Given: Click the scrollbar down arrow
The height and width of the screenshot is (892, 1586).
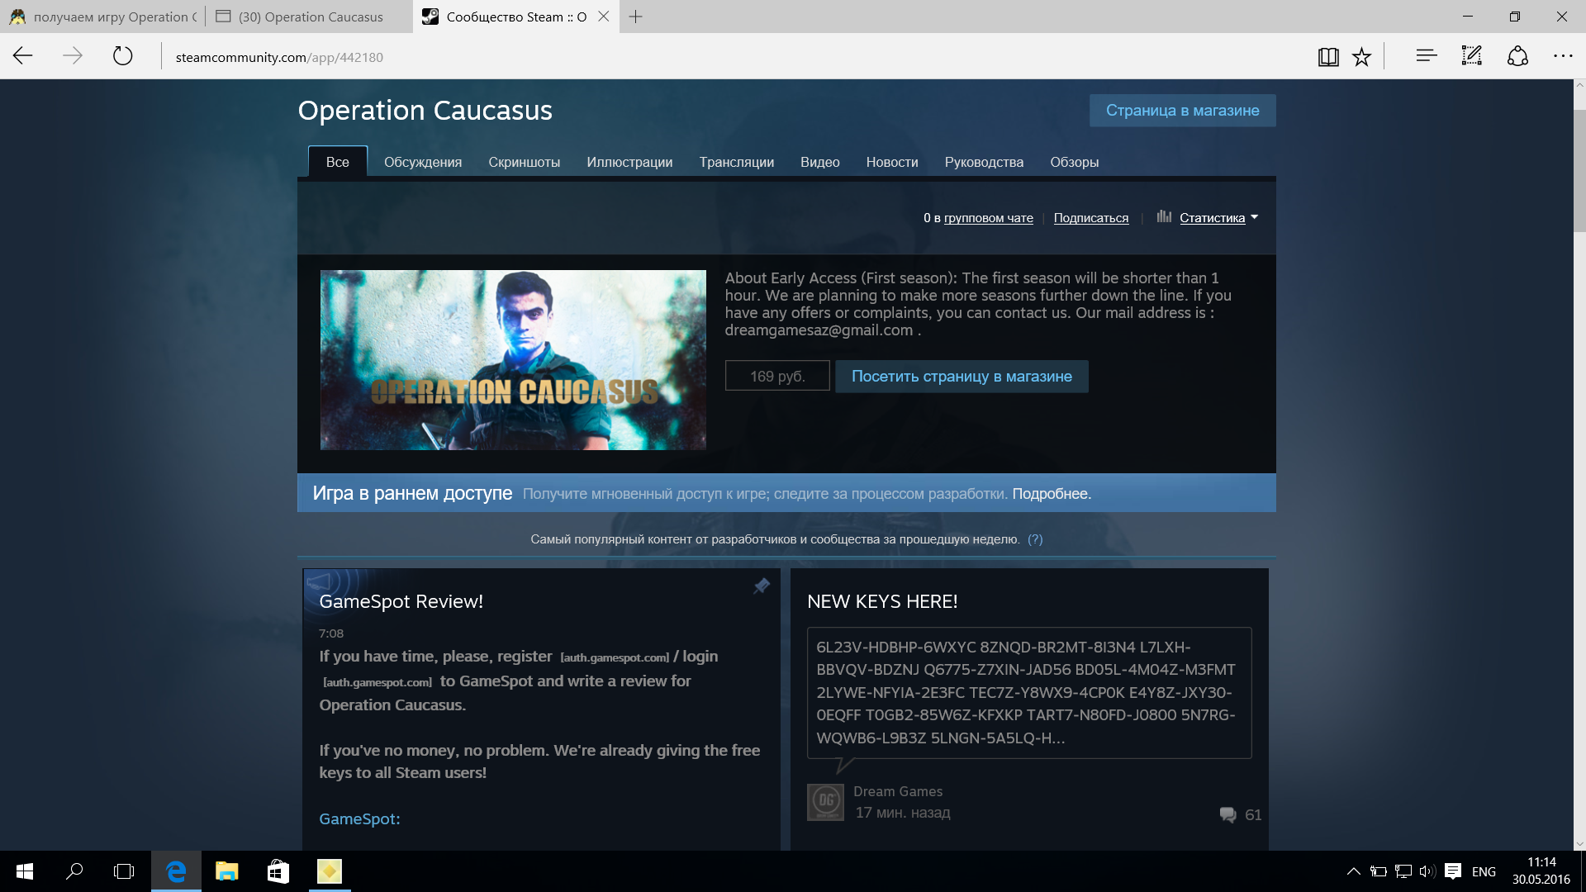Looking at the screenshot, I should [x=1579, y=844].
